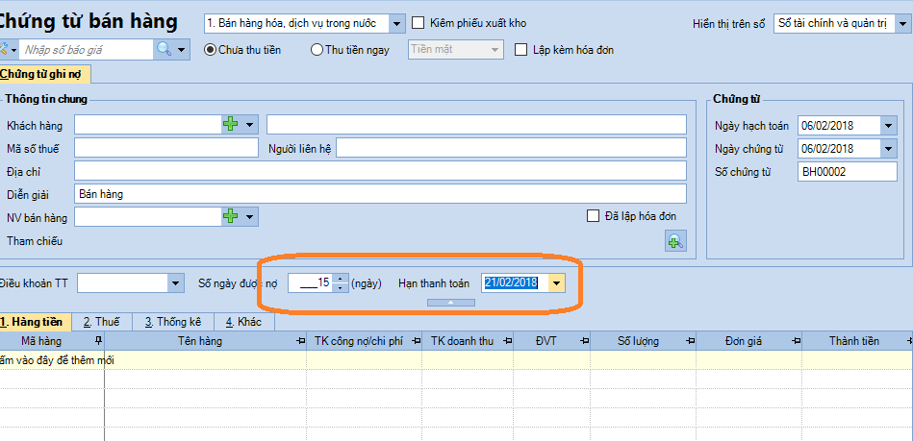Image resolution: width=913 pixels, height=441 pixels.
Task: Click pin icon in Đơn giá column header
Action: [x=795, y=341]
